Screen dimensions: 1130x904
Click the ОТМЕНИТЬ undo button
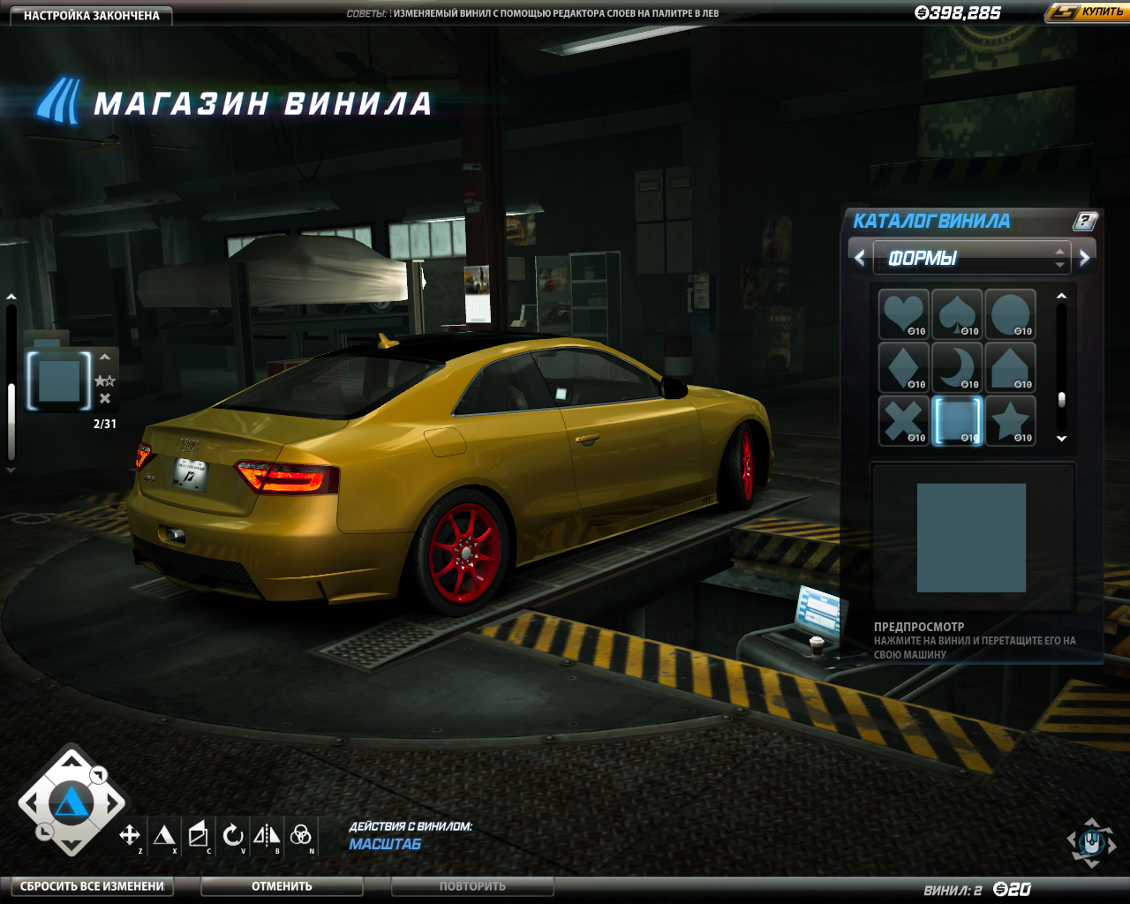click(282, 886)
